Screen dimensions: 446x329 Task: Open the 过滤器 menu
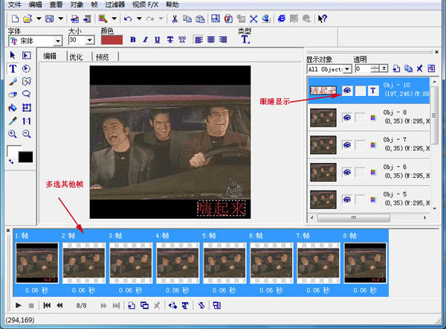coord(115,4)
